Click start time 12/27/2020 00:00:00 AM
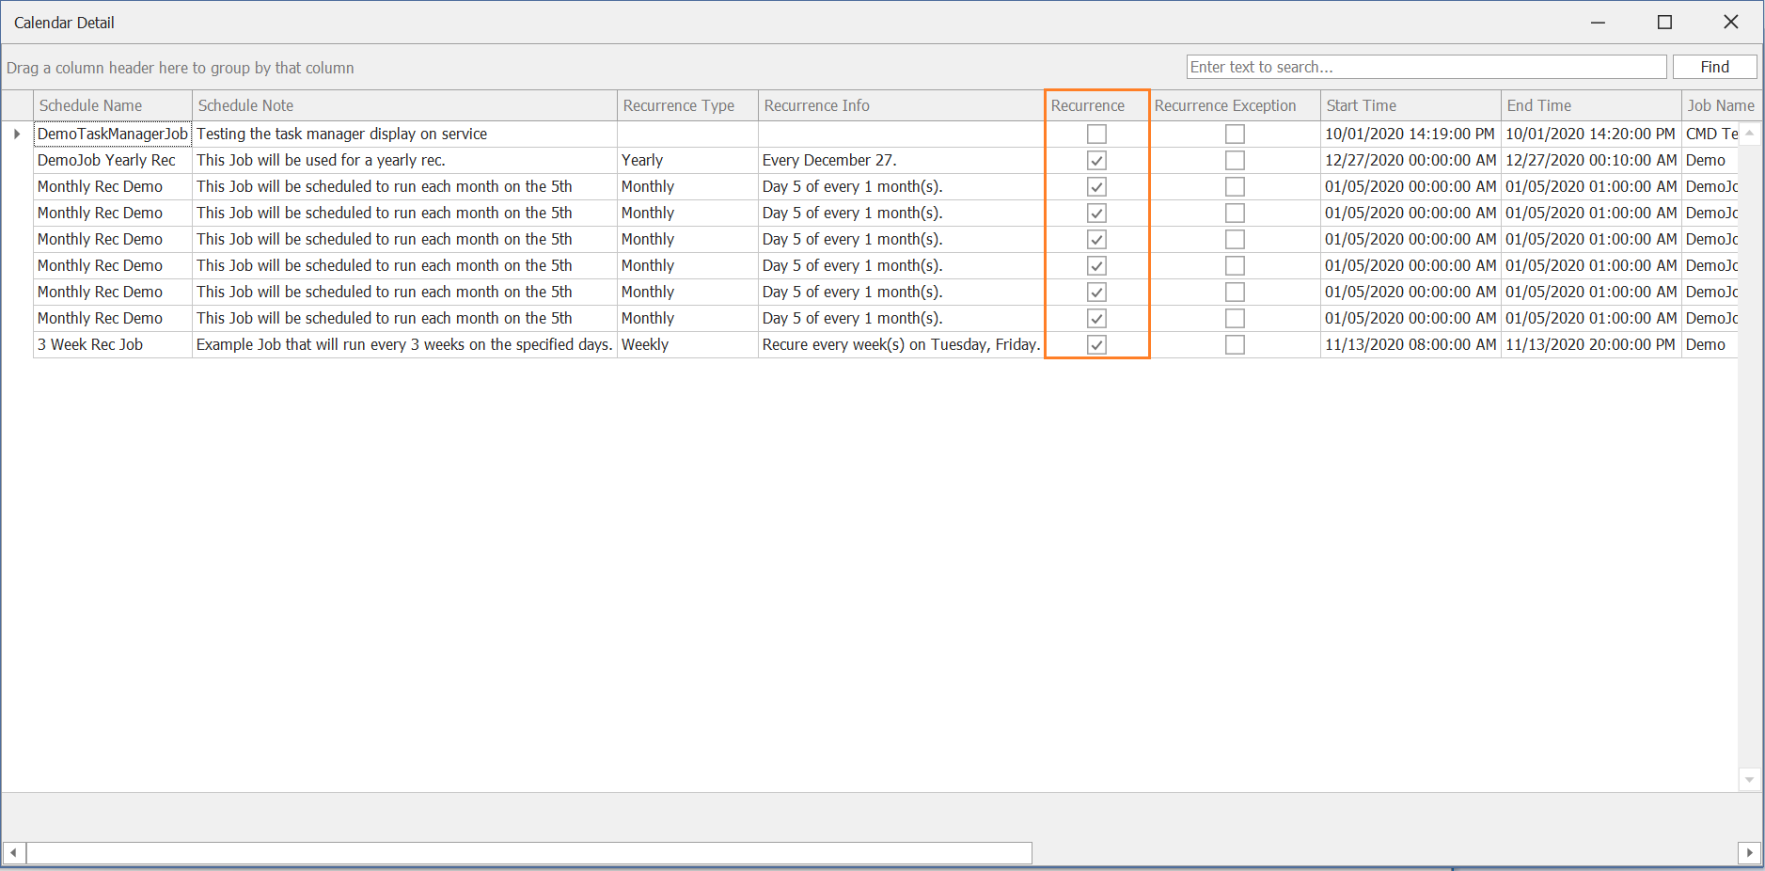Screen dimensions: 1765x871 (1410, 161)
